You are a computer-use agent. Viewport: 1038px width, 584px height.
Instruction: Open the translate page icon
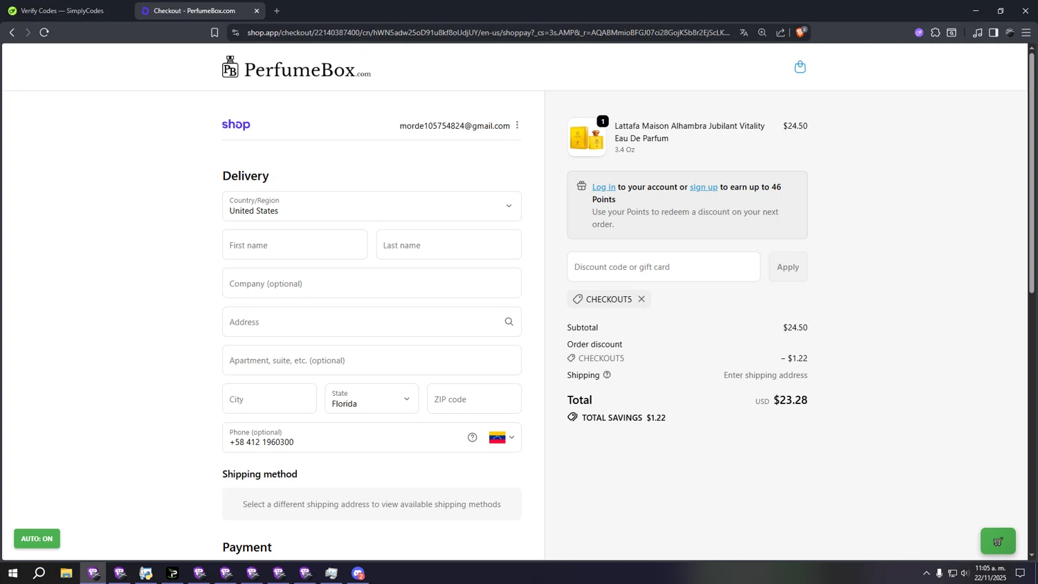click(x=744, y=33)
